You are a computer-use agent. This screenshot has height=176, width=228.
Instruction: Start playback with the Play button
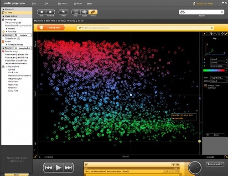[58, 168]
